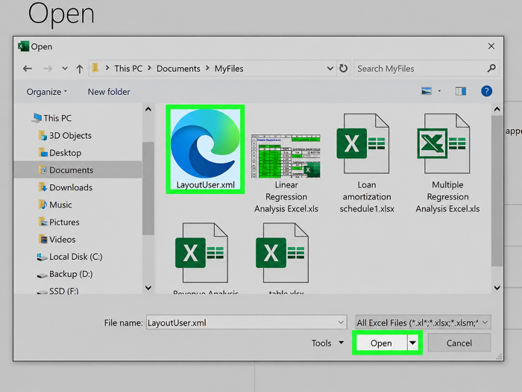
Task: Open the All Excel Files type dropdown
Action: 423,323
